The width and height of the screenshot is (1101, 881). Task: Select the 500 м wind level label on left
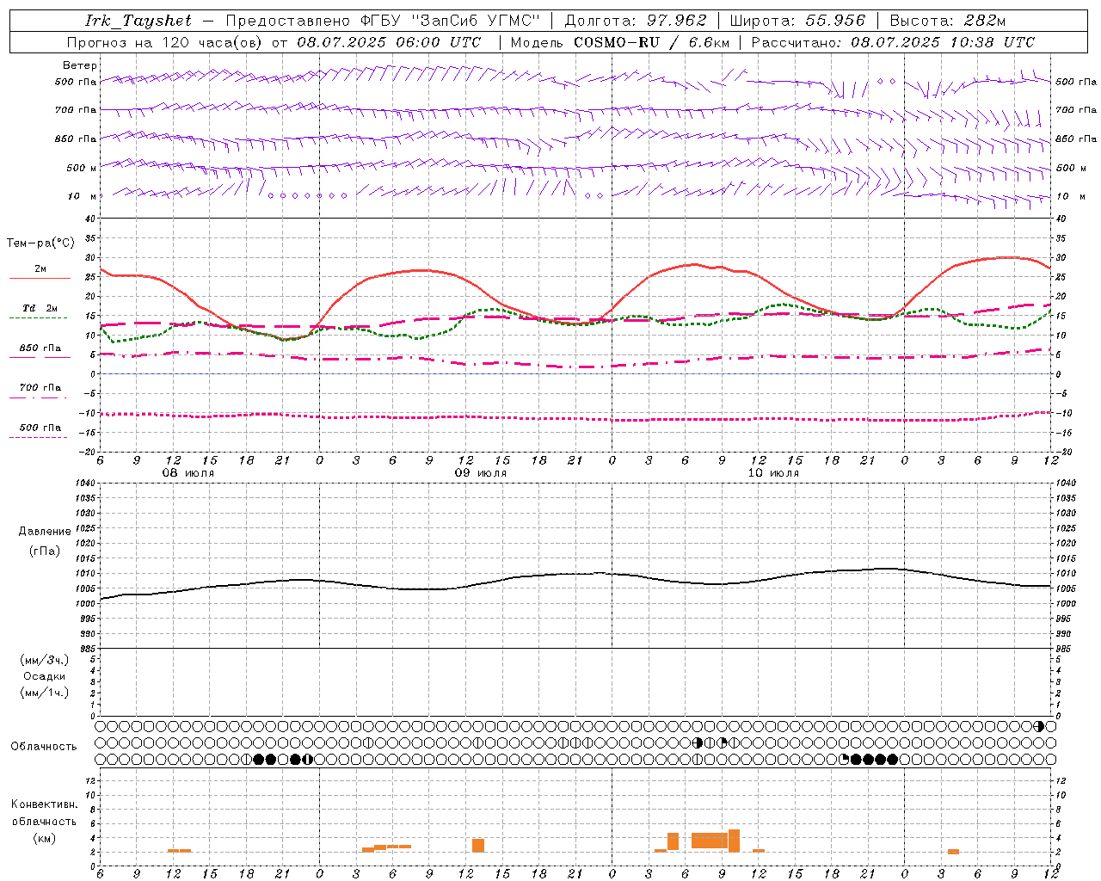(x=82, y=168)
